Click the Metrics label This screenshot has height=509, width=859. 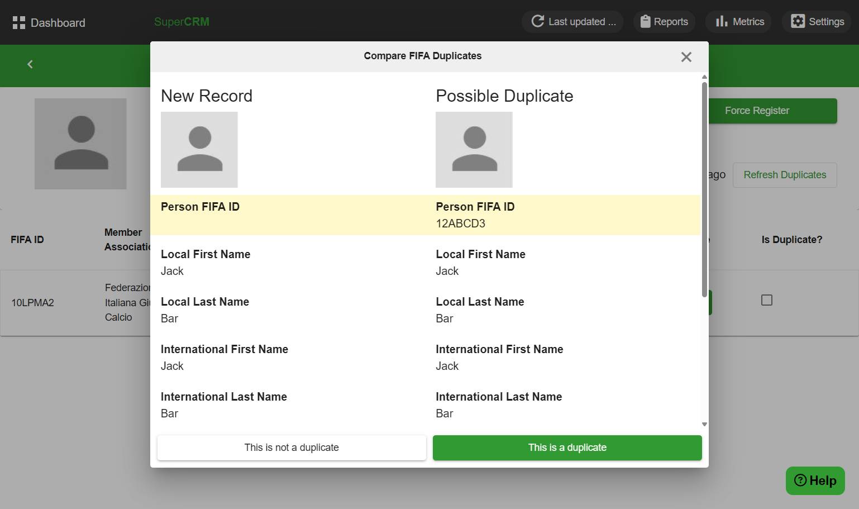click(748, 22)
